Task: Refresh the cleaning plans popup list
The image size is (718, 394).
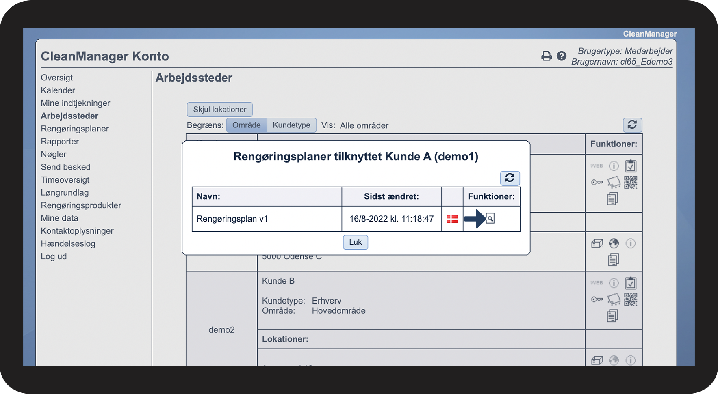Action: pyautogui.click(x=510, y=178)
